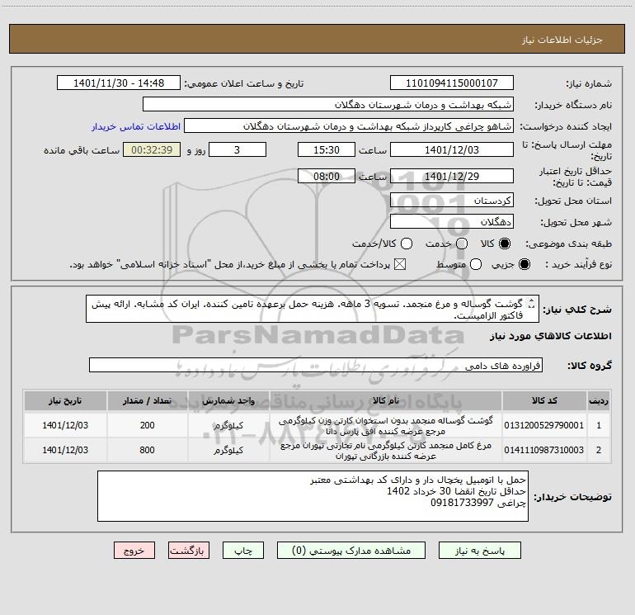Click the goods group field فراورده های دامی
The height and width of the screenshot is (615, 635).
tap(316, 365)
